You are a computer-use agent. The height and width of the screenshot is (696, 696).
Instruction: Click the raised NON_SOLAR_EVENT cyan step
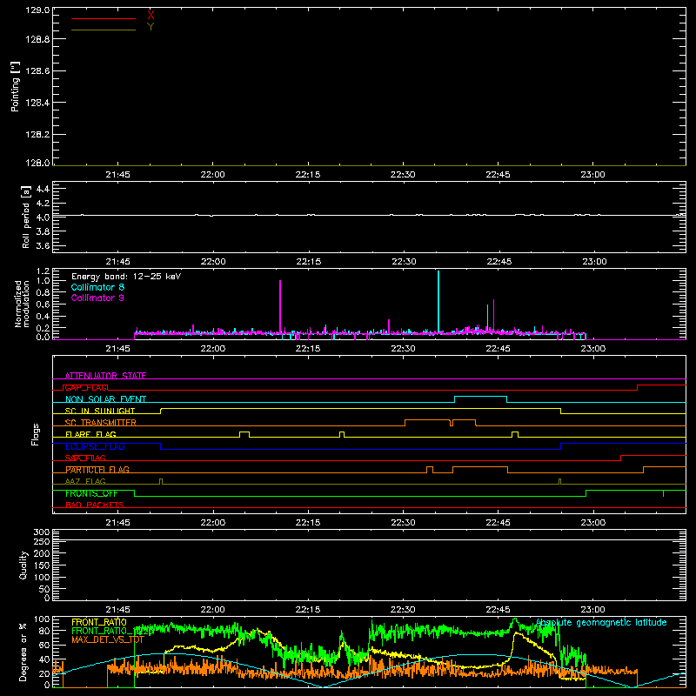[x=481, y=397]
